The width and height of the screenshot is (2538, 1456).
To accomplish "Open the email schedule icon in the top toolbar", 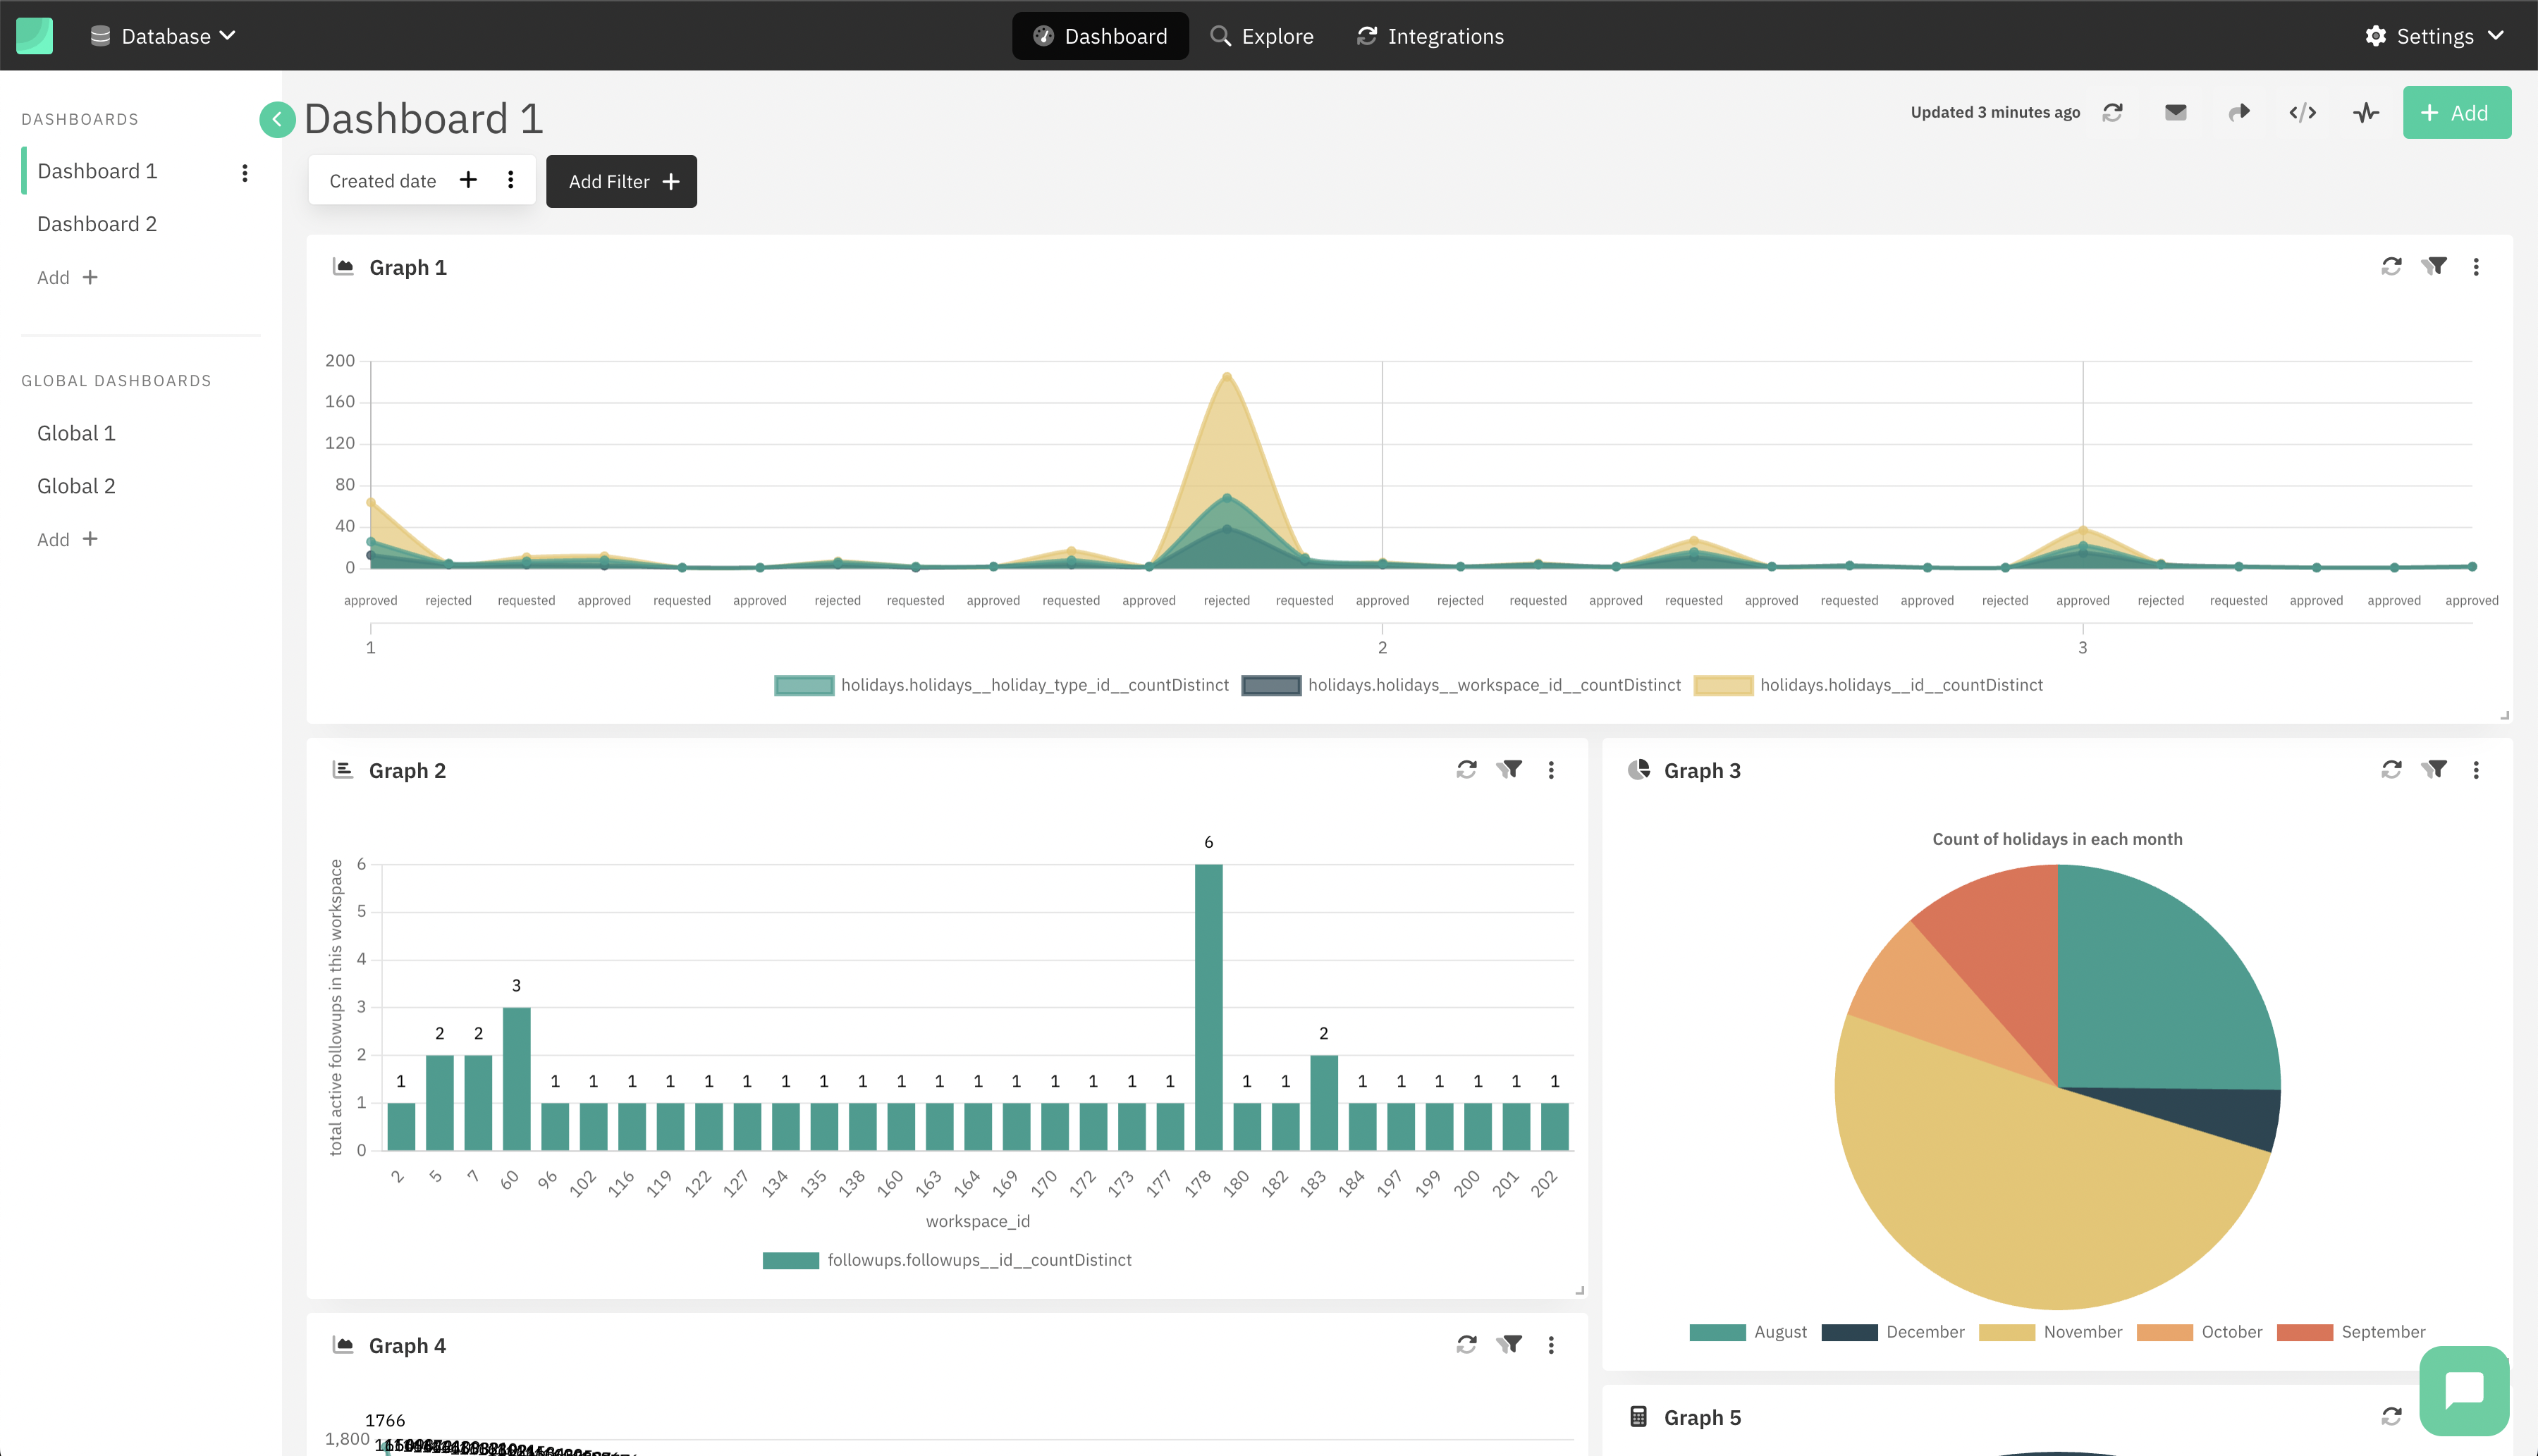I will (2175, 112).
